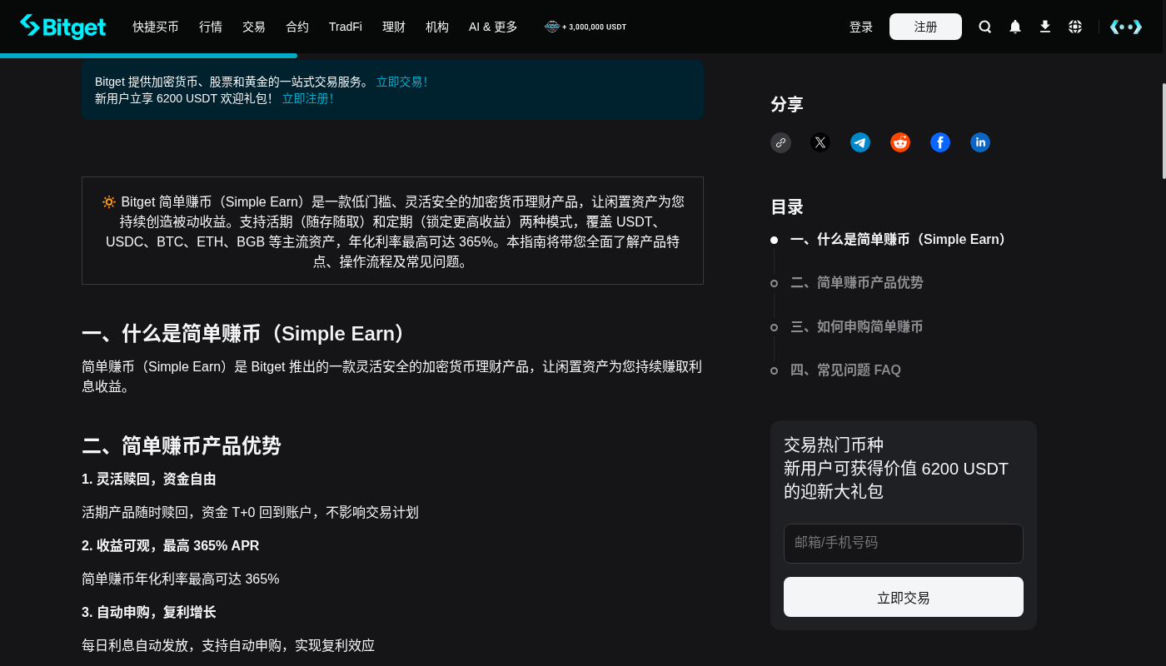Share the article on Telegram

(860, 142)
